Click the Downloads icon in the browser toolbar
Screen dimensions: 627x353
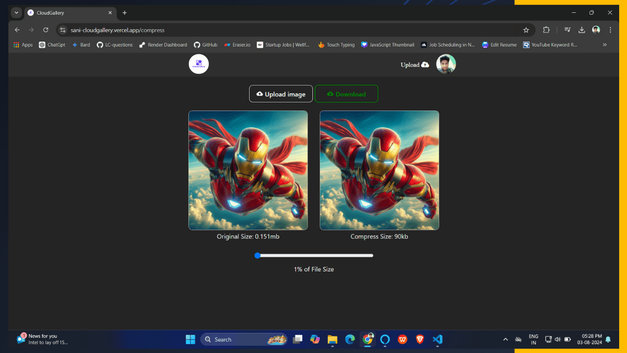[581, 30]
